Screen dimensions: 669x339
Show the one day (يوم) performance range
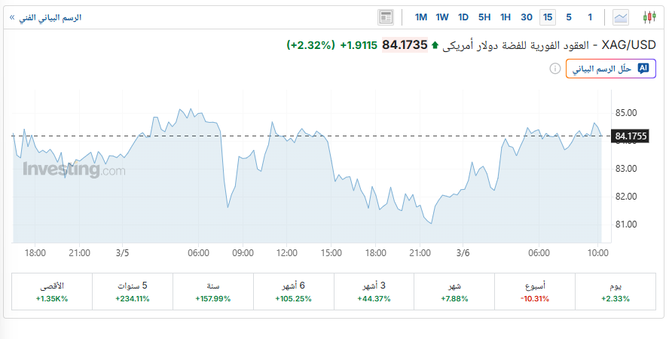coord(615,292)
